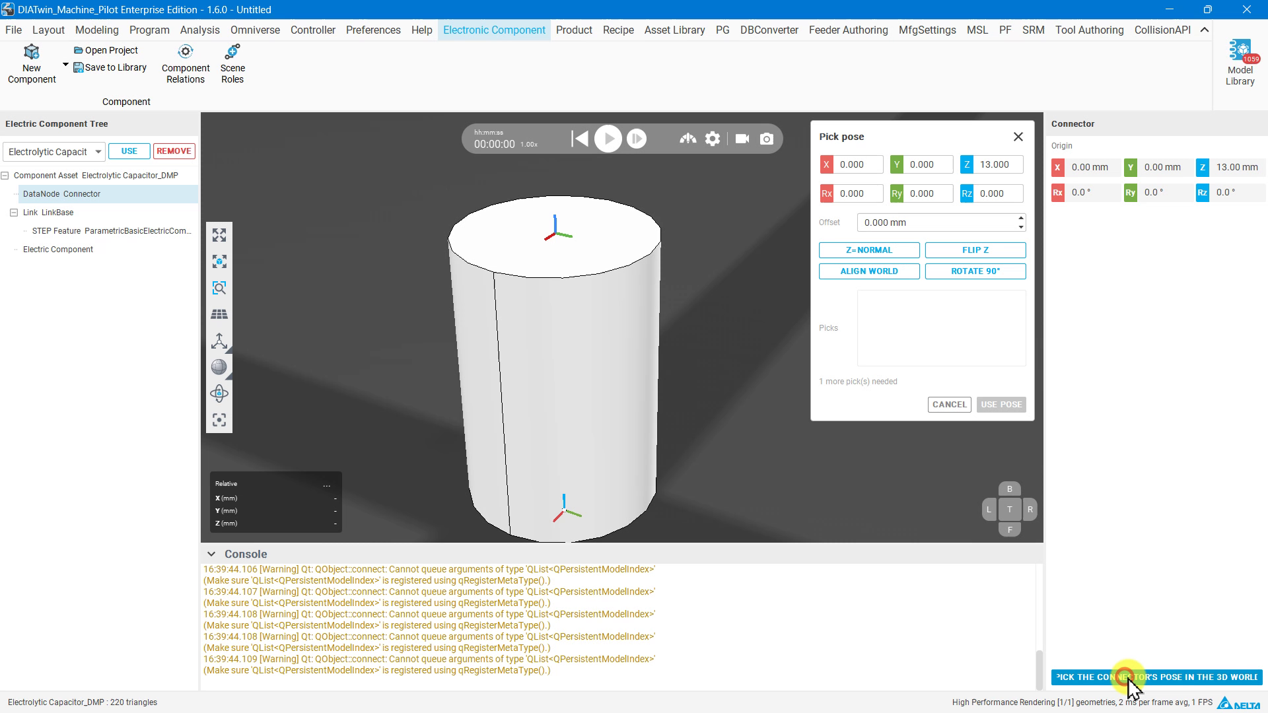The image size is (1268, 713).
Task: Increase the Offset value
Action: [x=1021, y=218]
